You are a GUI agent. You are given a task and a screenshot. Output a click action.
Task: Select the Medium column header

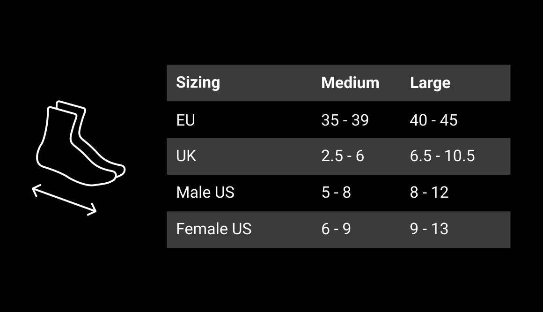(350, 83)
